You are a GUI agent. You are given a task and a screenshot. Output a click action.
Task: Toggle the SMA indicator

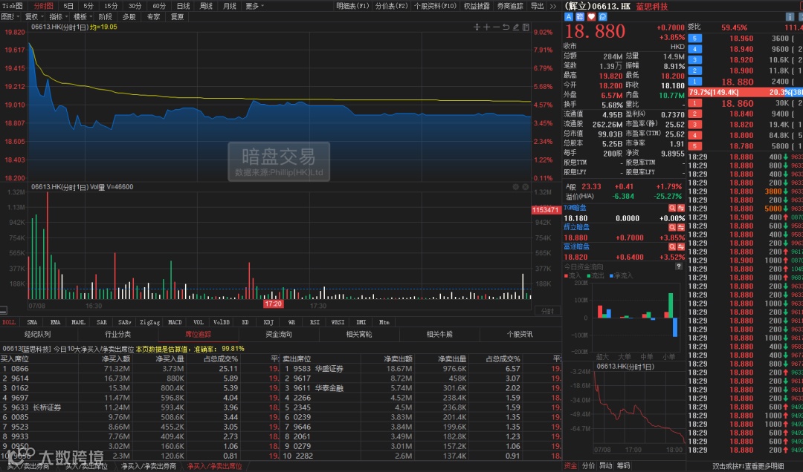(32, 322)
